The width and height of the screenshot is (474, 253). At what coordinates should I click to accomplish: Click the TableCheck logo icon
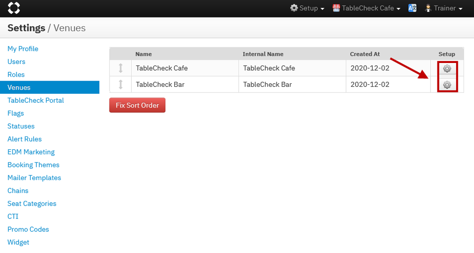pos(14,8)
